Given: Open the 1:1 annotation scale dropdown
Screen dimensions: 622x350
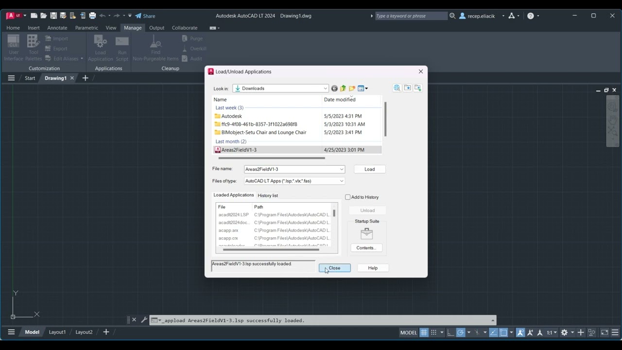Looking at the screenshot, I should tap(552, 332).
